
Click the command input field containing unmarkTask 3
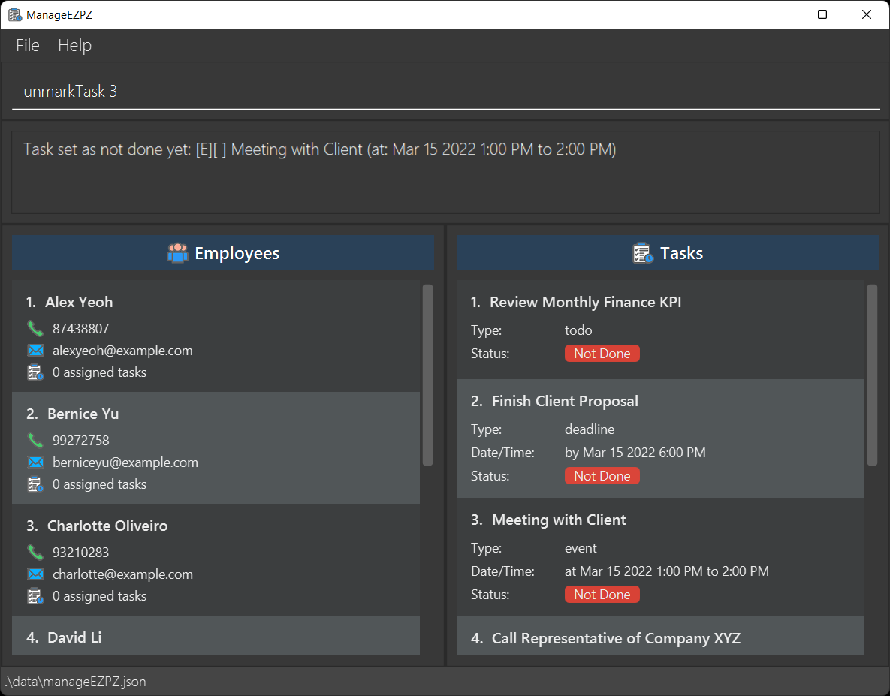point(446,92)
